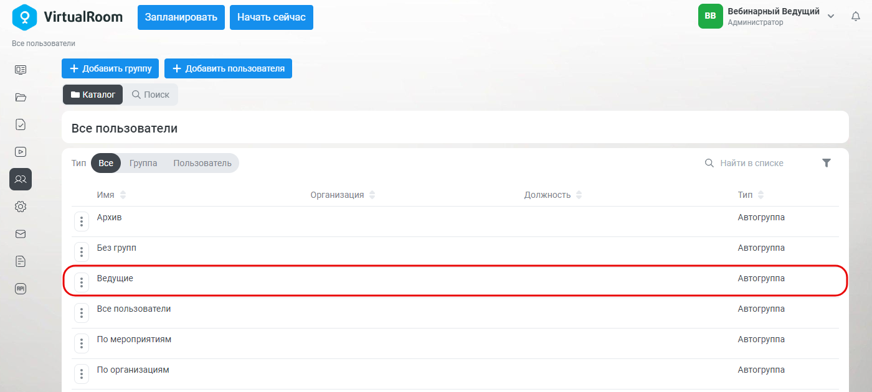Expand the Вебинарный Ведущий account dropdown
The height and width of the screenshot is (392, 872).
[x=830, y=17]
